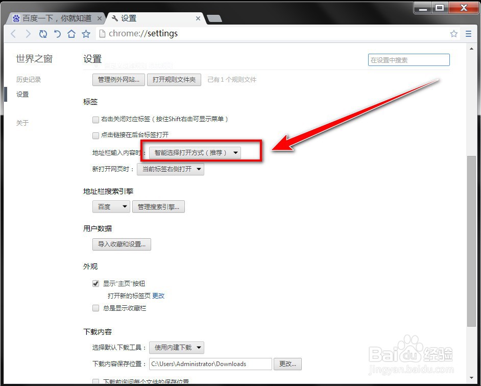Close the browser window

(x=464, y=8)
